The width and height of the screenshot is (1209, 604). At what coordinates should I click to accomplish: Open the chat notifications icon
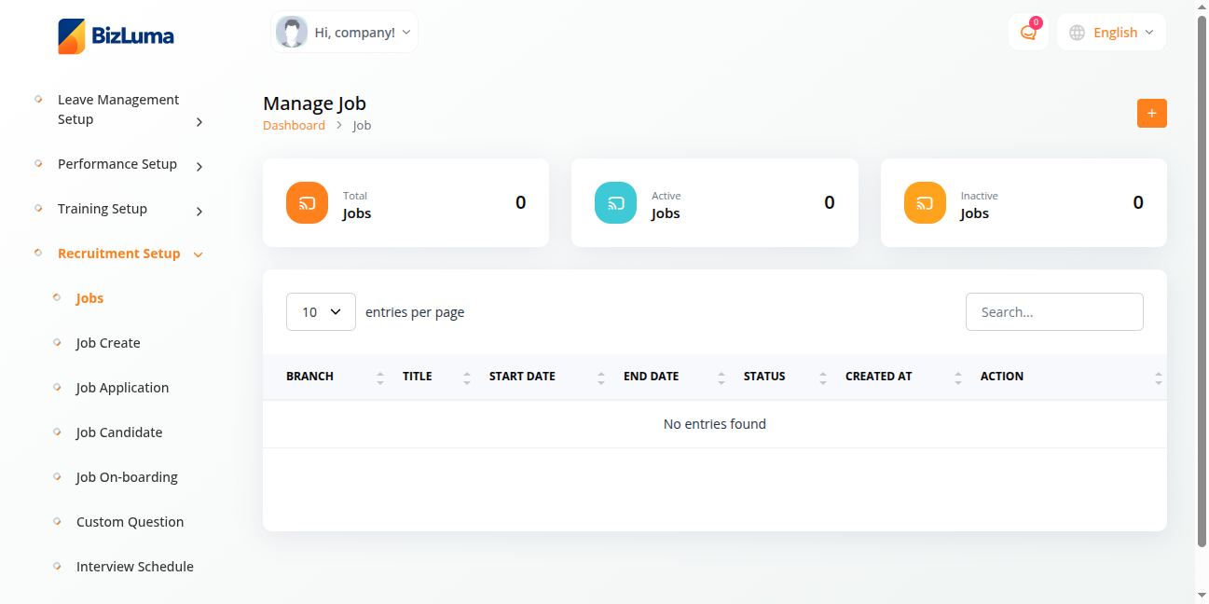tap(1028, 33)
